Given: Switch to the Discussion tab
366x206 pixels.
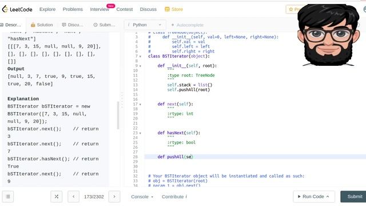Looking at the screenshot, I should (x=73, y=25).
